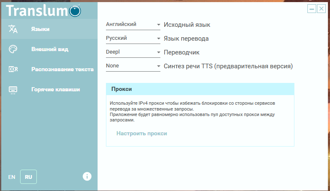Open the Исходный язык dropdown (Английский)
Image resolution: width=330 pixels, height=191 pixels.
point(133,25)
